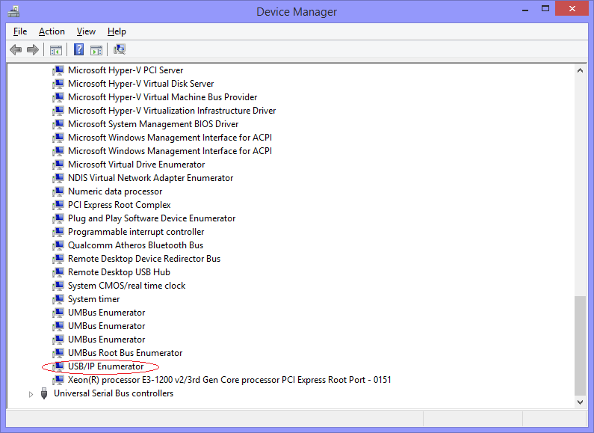Click the Forward arrow toolbar icon

pyautogui.click(x=32, y=50)
